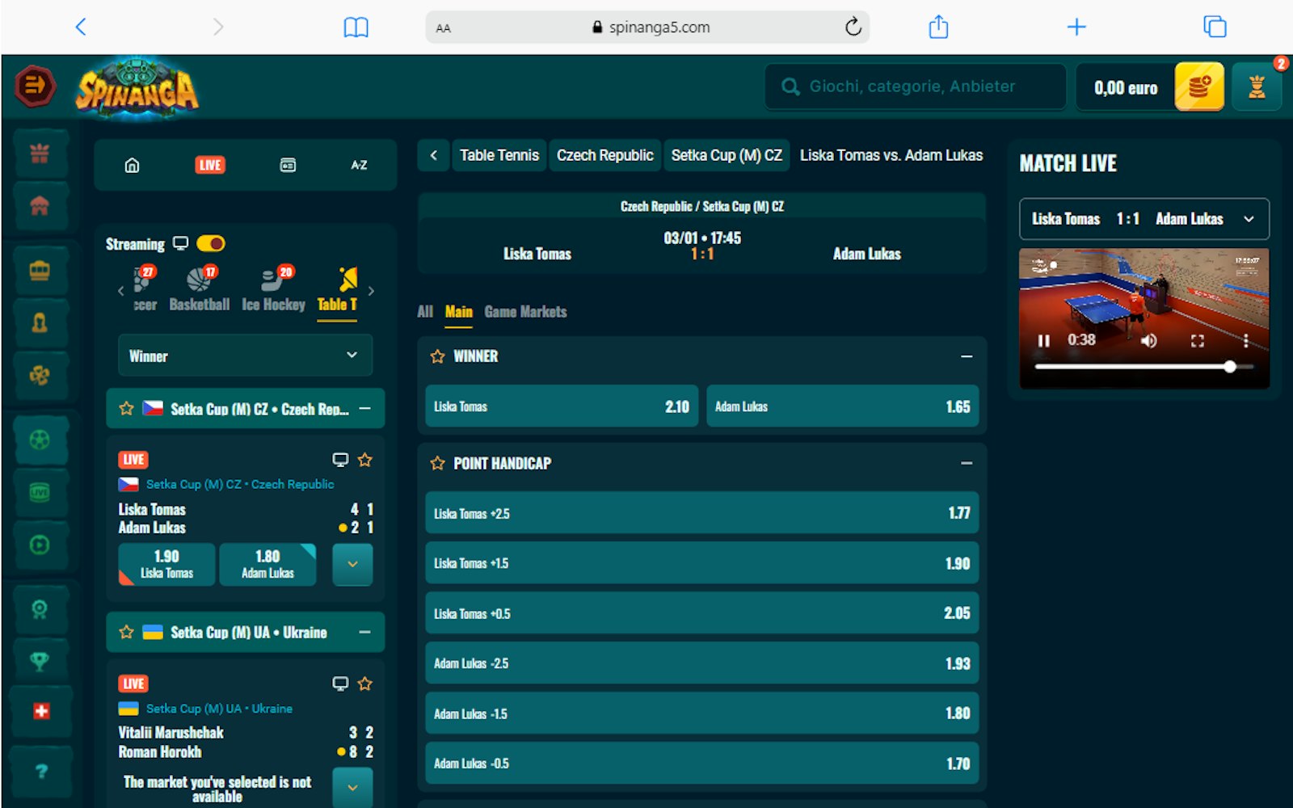The image size is (1293, 808).
Task: Mute the live stream volume
Action: pos(1148,341)
